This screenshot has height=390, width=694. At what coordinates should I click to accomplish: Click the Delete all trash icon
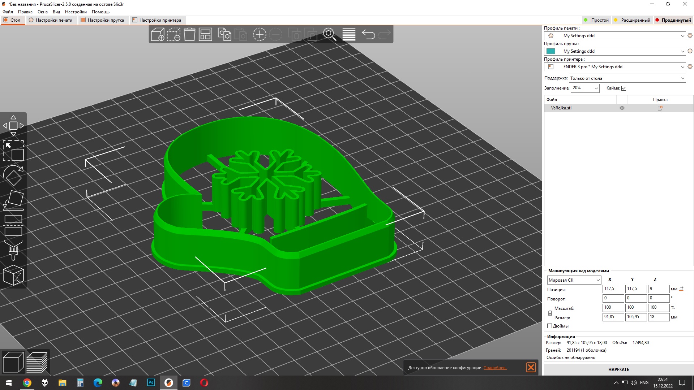(x=189, y=35)
